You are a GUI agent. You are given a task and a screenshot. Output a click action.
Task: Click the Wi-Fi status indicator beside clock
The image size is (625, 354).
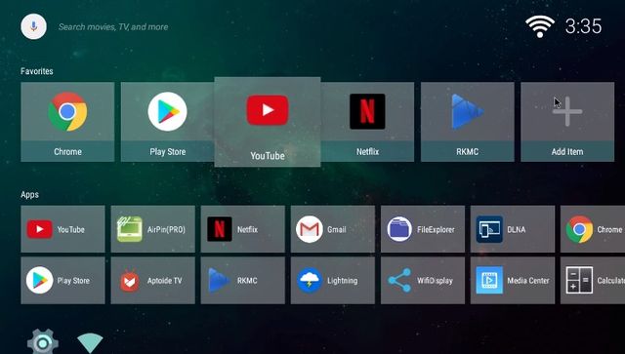tap(540, 26)
